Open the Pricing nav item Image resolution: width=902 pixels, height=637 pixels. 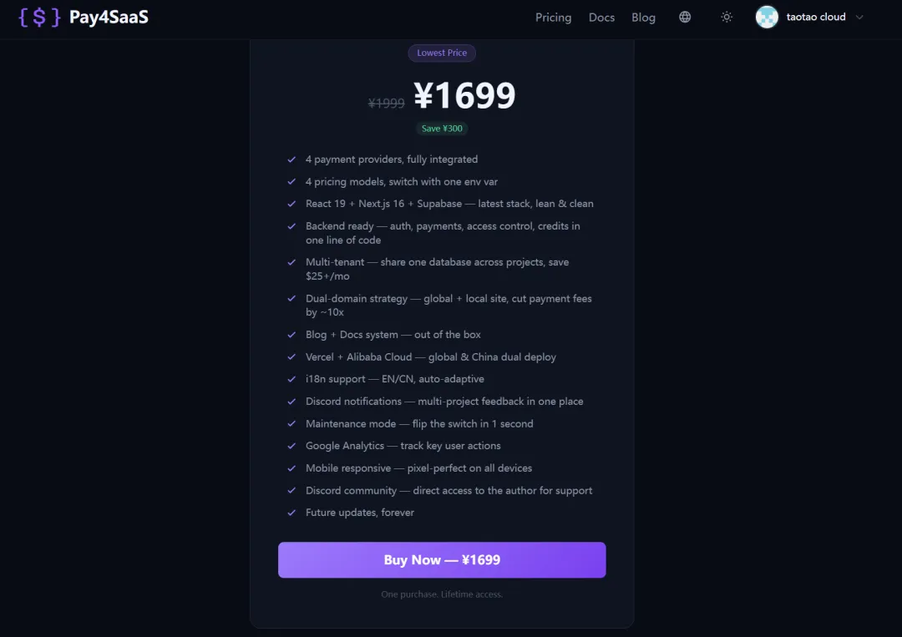pyautogui.click(x=553, y=17)
